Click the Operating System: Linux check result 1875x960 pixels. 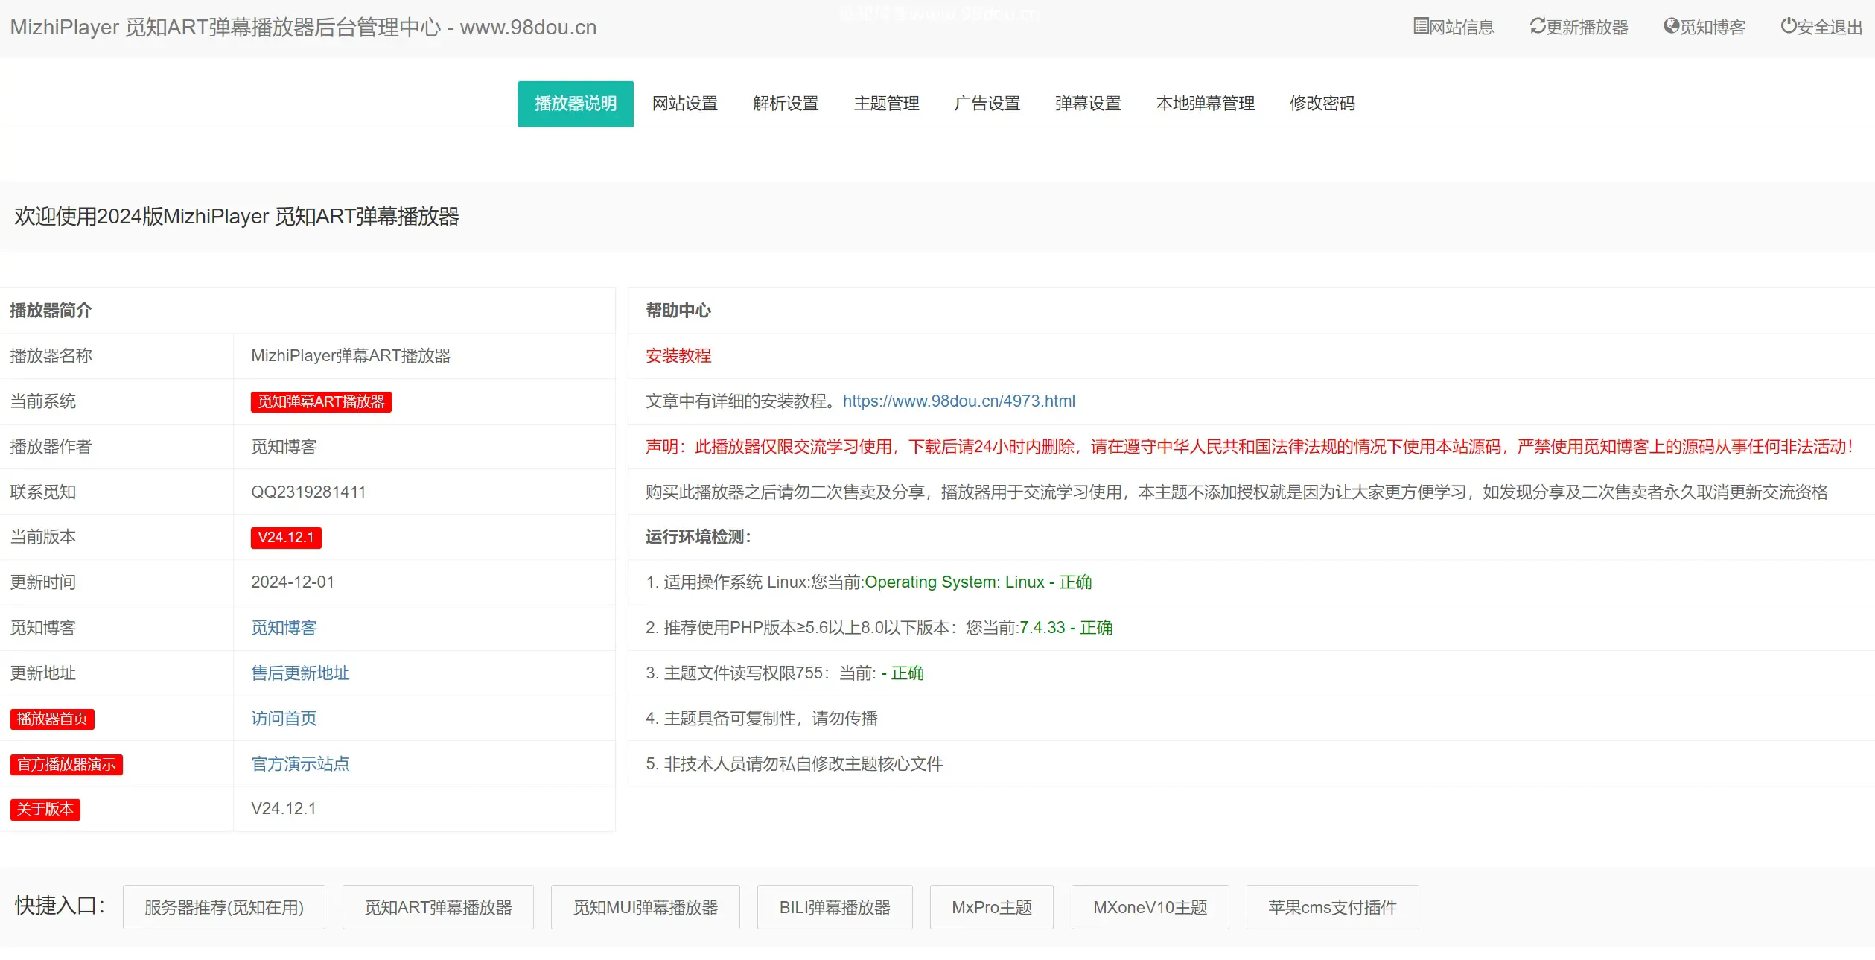[978, 582]
